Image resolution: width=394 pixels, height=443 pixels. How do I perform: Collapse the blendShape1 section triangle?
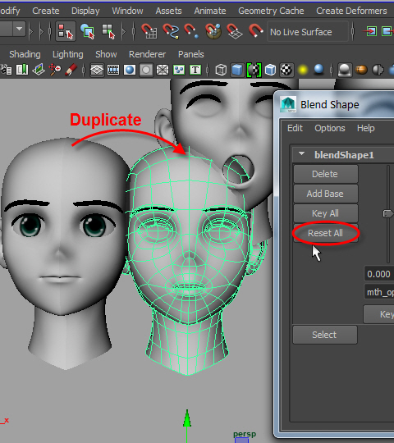coord(301,154)
